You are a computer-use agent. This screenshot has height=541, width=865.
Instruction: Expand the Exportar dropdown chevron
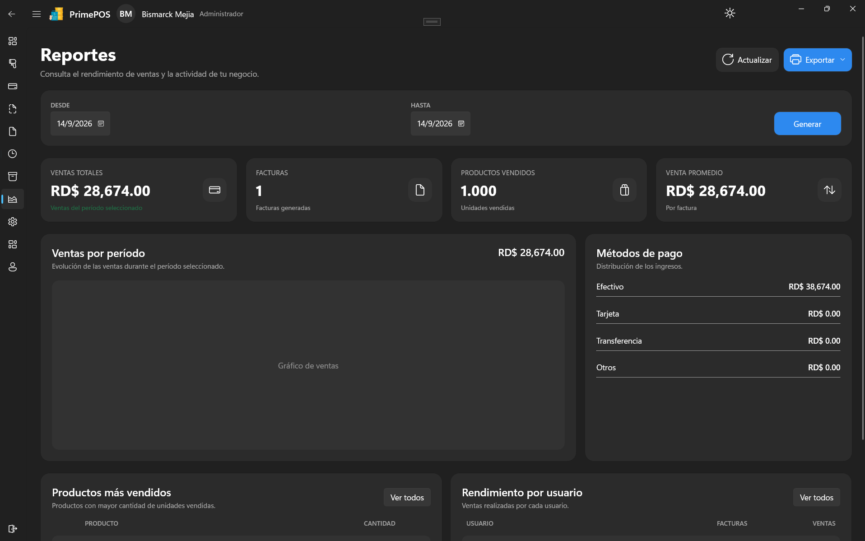pos(842,60)
